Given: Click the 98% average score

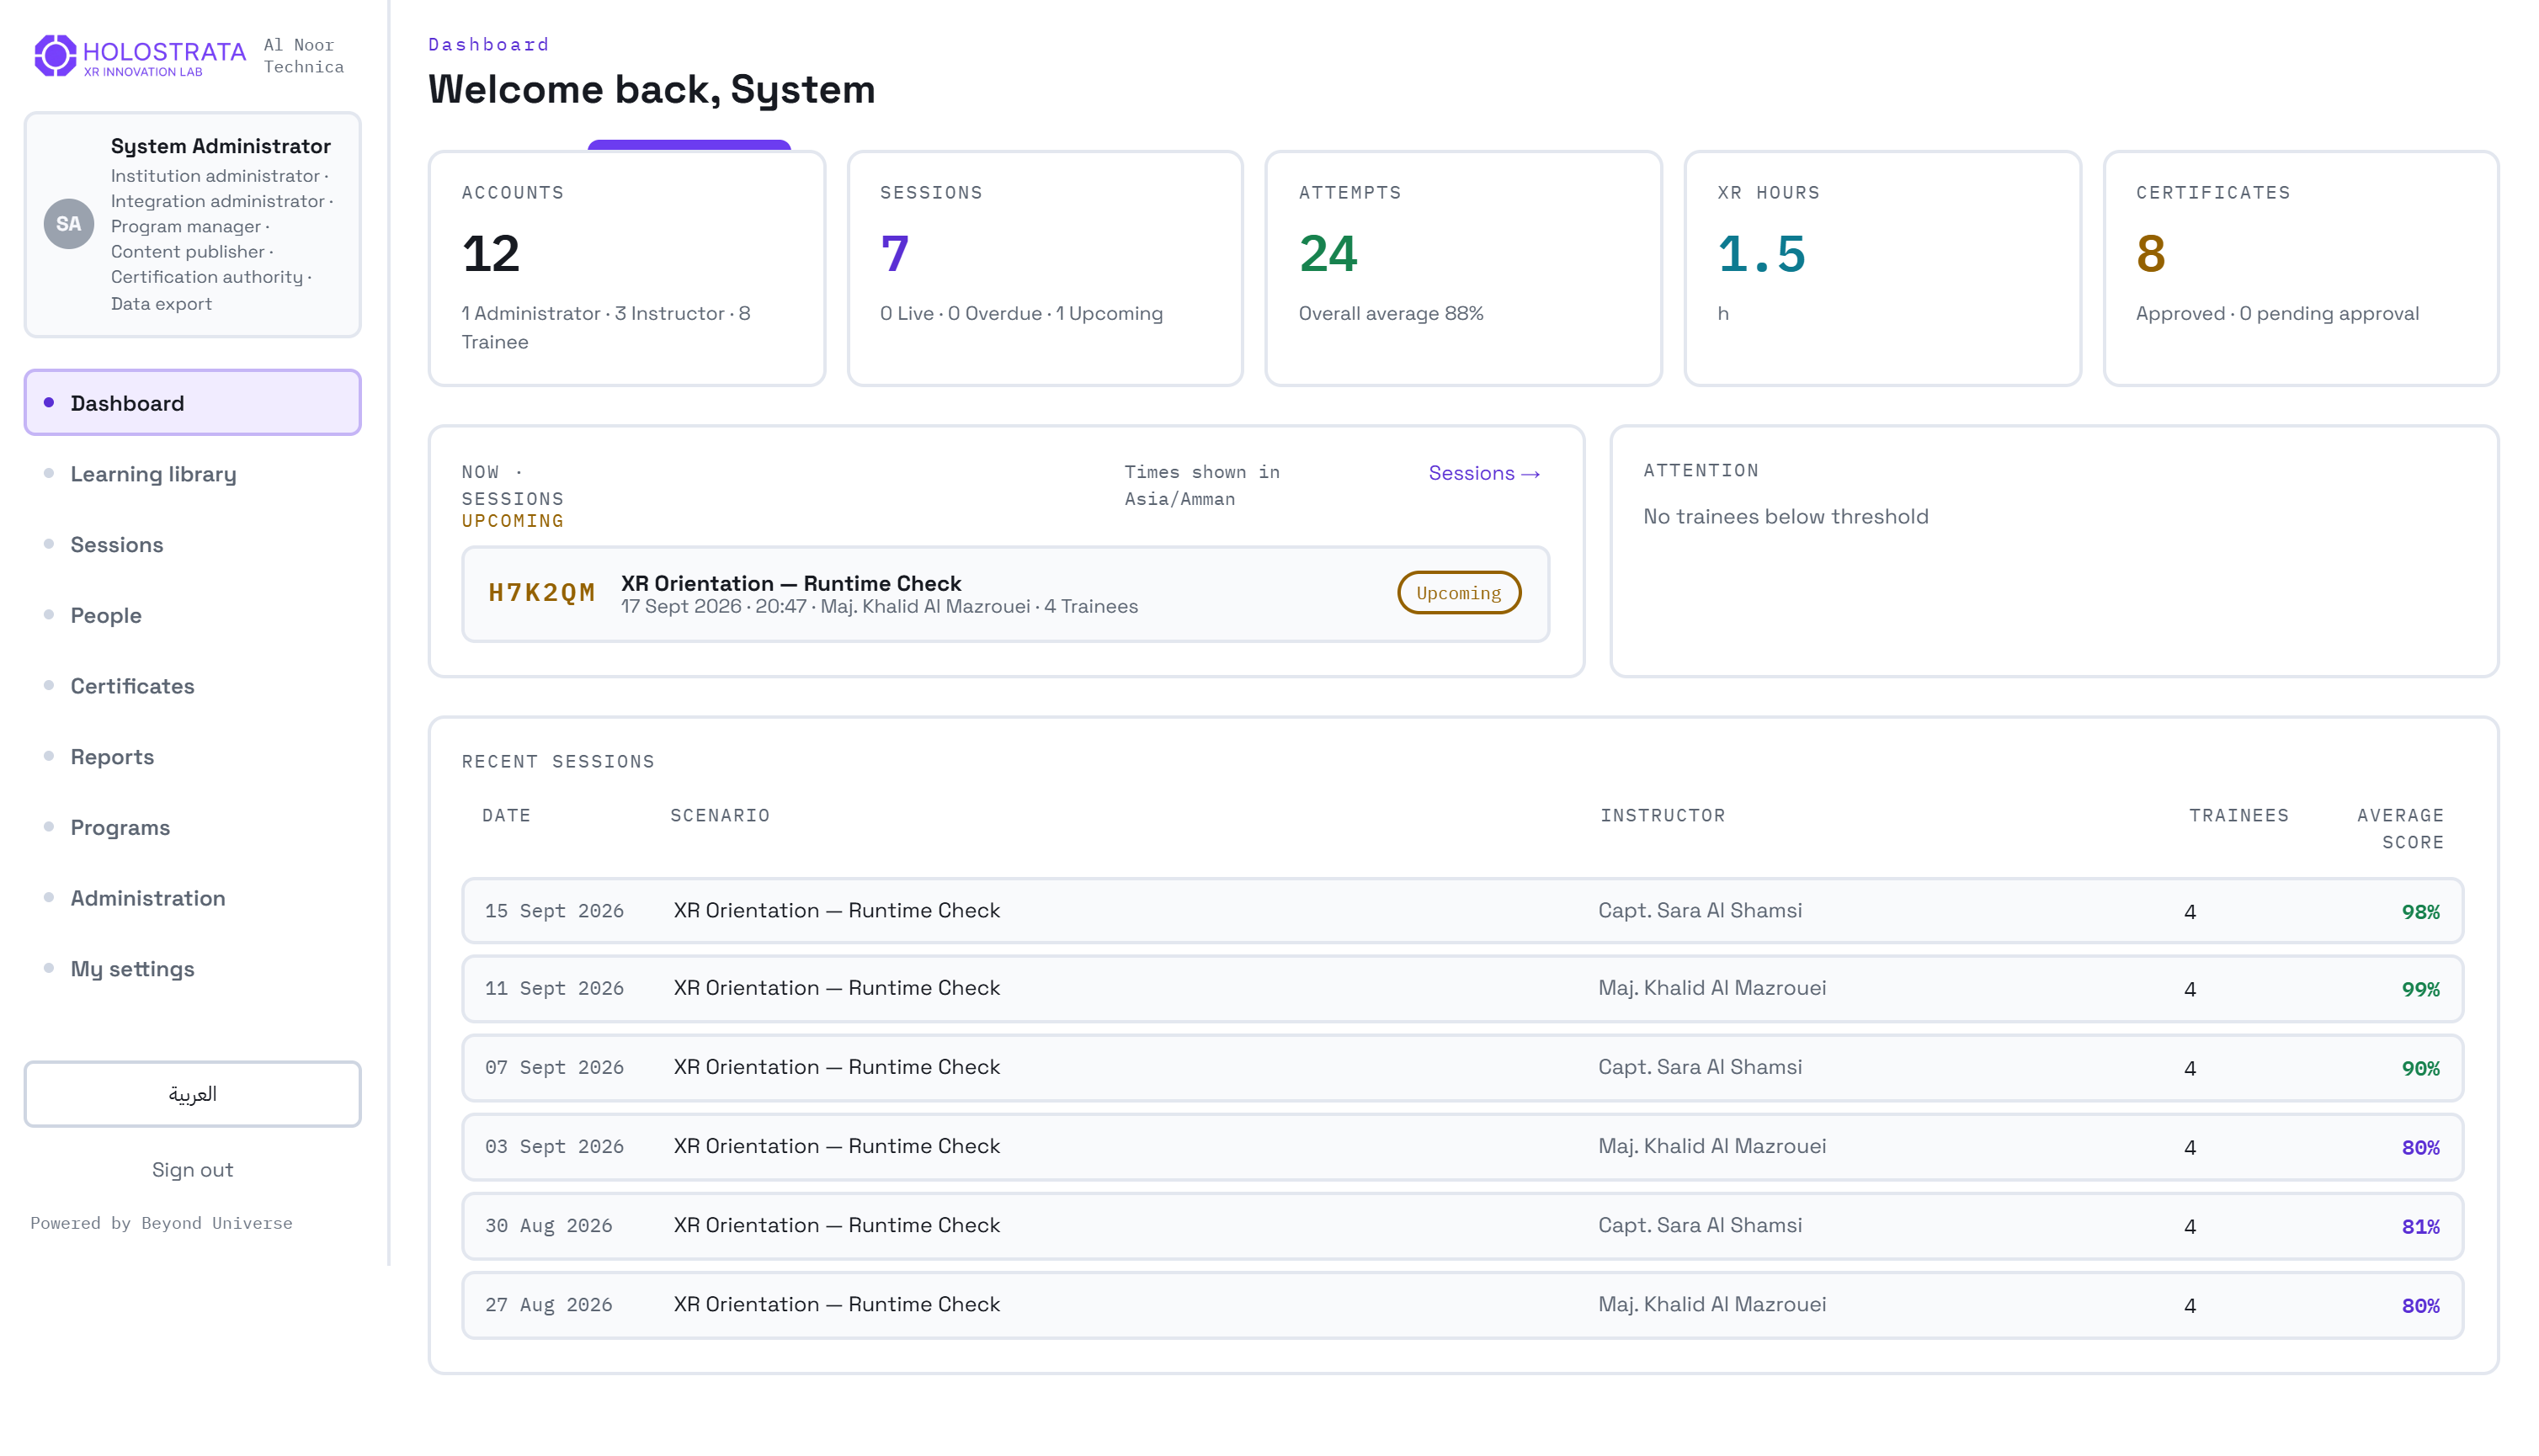Looking at the screenshot, I should click(x=2421, y=912).
